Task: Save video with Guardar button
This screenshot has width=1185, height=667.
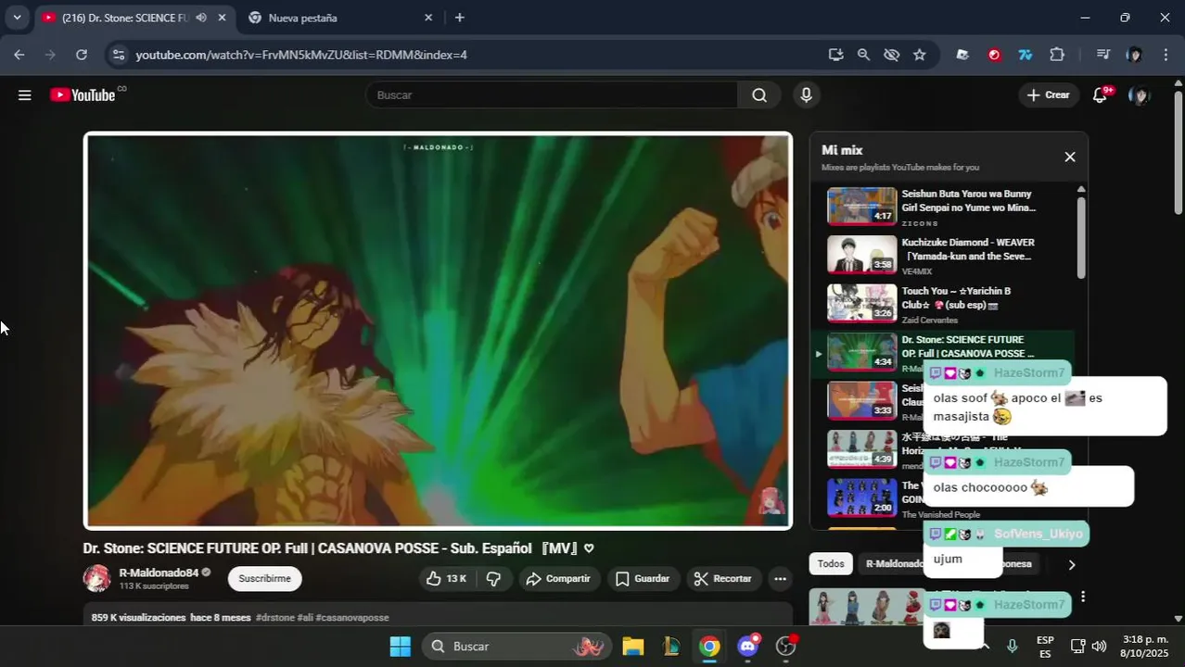Action: click(643, 579)
